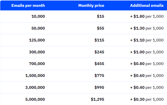The width and height of the screenshot is (167, 105).
Task: Click the $775 monthly price
Action: point(99,76)
